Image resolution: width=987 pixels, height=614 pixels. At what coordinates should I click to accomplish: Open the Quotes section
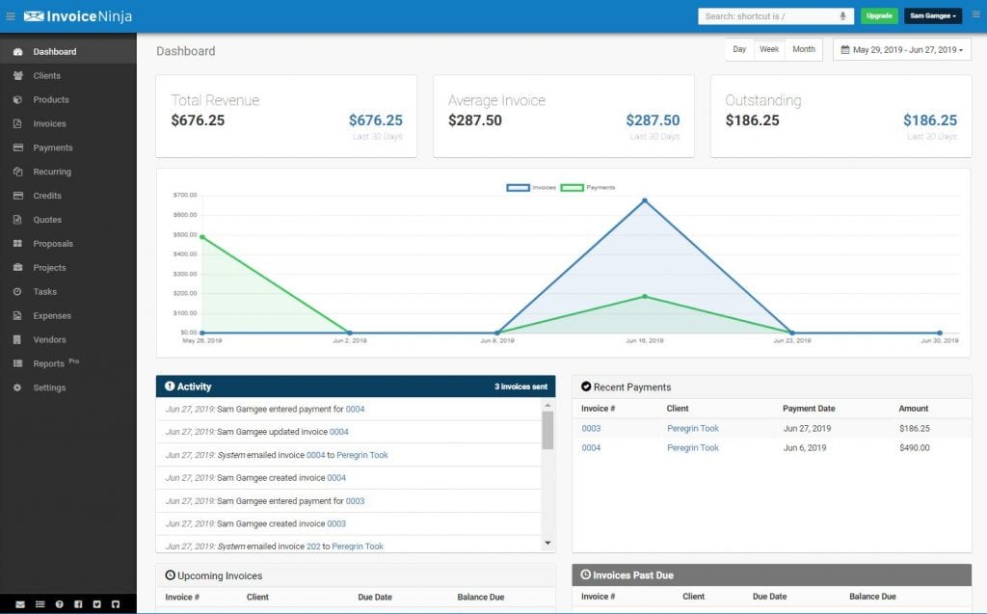point(46,220)
